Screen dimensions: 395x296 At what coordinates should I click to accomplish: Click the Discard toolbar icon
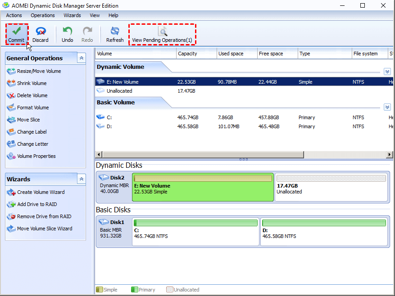tap(41, 31)
